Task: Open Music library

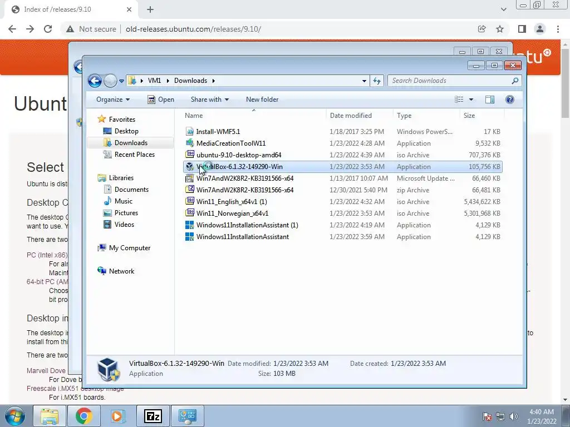Action: click(123, 201)
